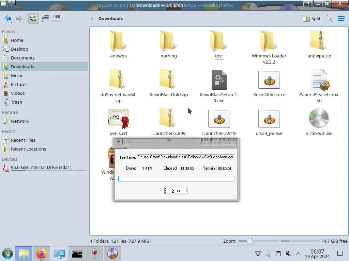Select virtio-win.iso disc image
Image resolution: width=349 pixels, height=261 pixels.
[319, 118]
